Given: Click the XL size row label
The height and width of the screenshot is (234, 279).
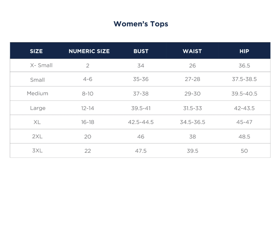Looking at the screenshot, I should 37,122.
